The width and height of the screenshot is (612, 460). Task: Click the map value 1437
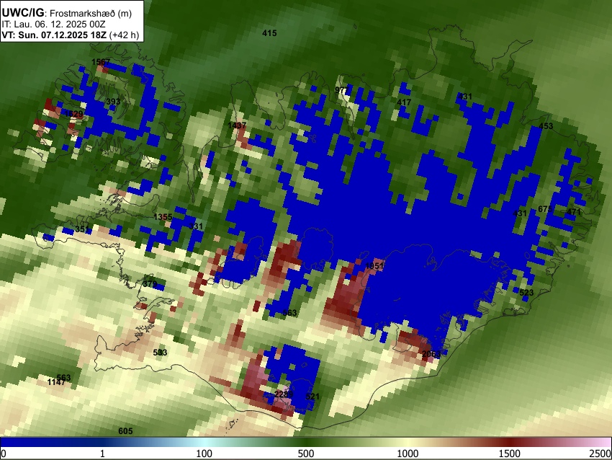click(x=237, y=125)
